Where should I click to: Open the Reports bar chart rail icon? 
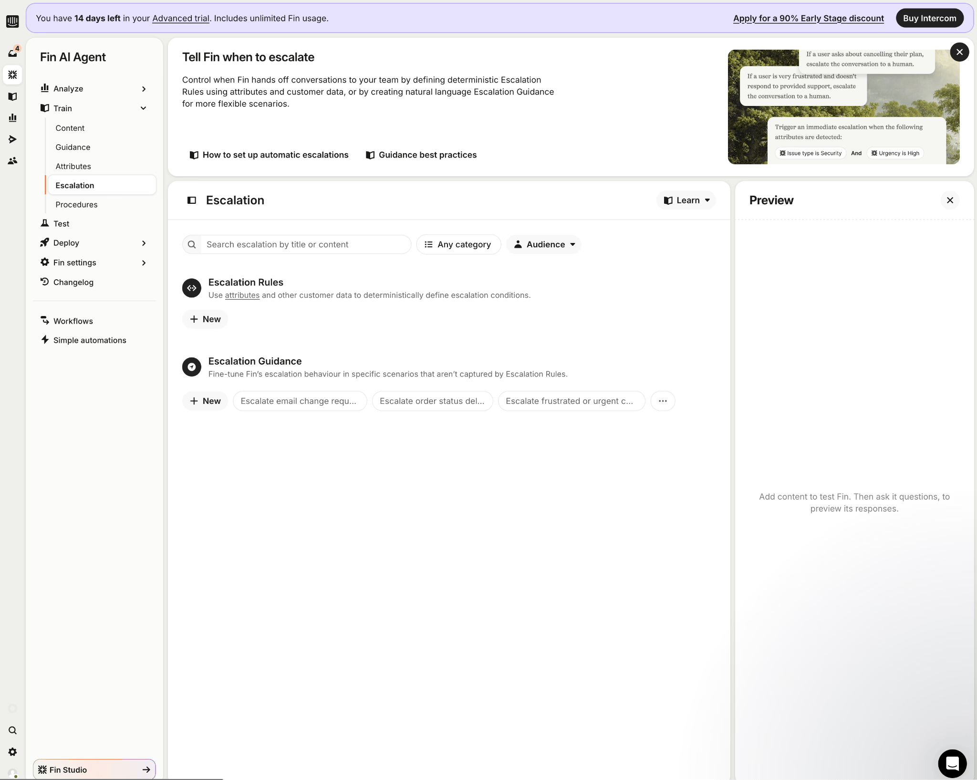click(12, 118)
